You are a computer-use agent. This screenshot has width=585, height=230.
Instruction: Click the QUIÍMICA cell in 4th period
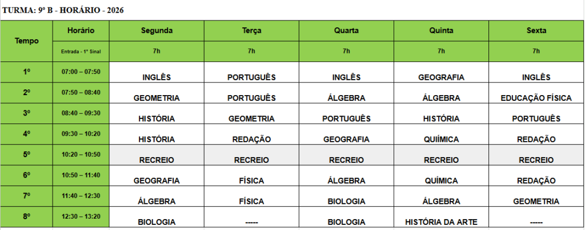pos(442,134)
